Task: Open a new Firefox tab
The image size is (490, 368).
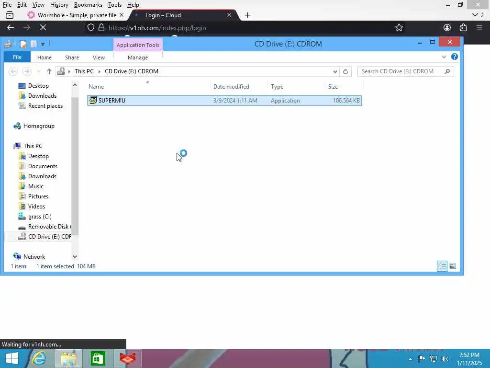Action: (247, 15)
